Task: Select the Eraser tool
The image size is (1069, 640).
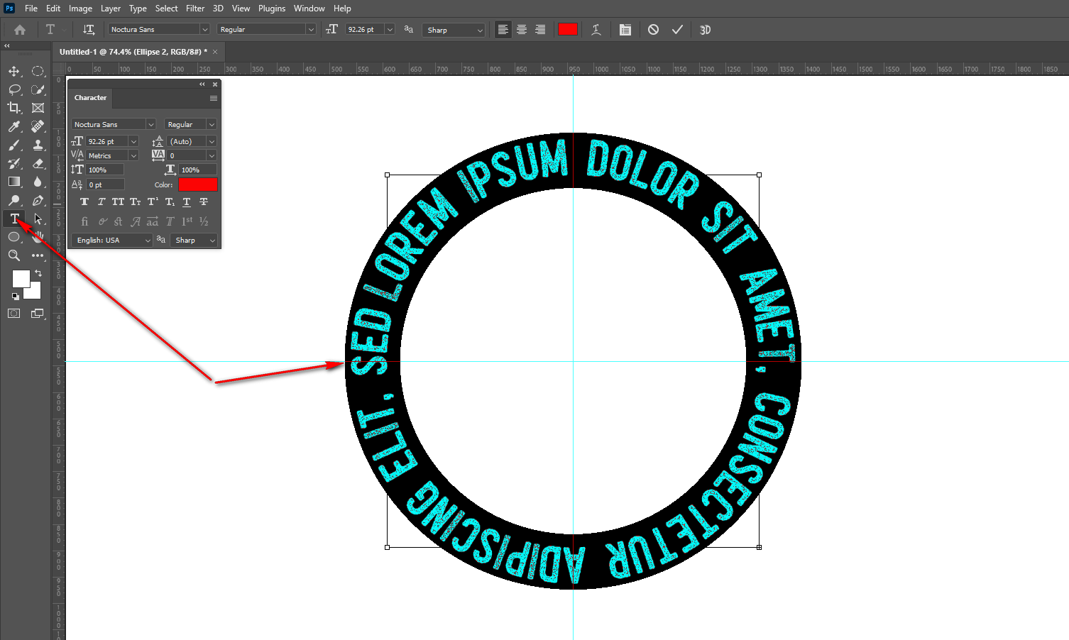Action: [x=38, y=163]
